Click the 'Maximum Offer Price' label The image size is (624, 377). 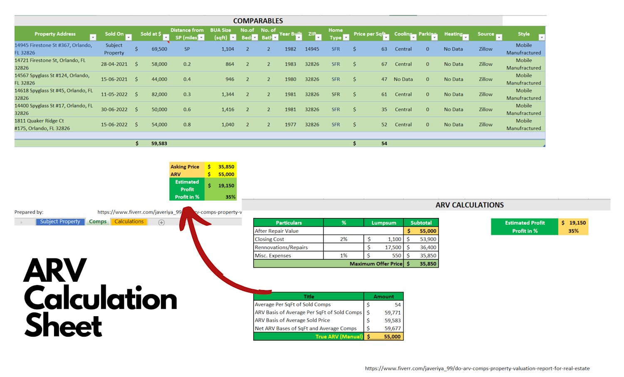tap(376, 264)
